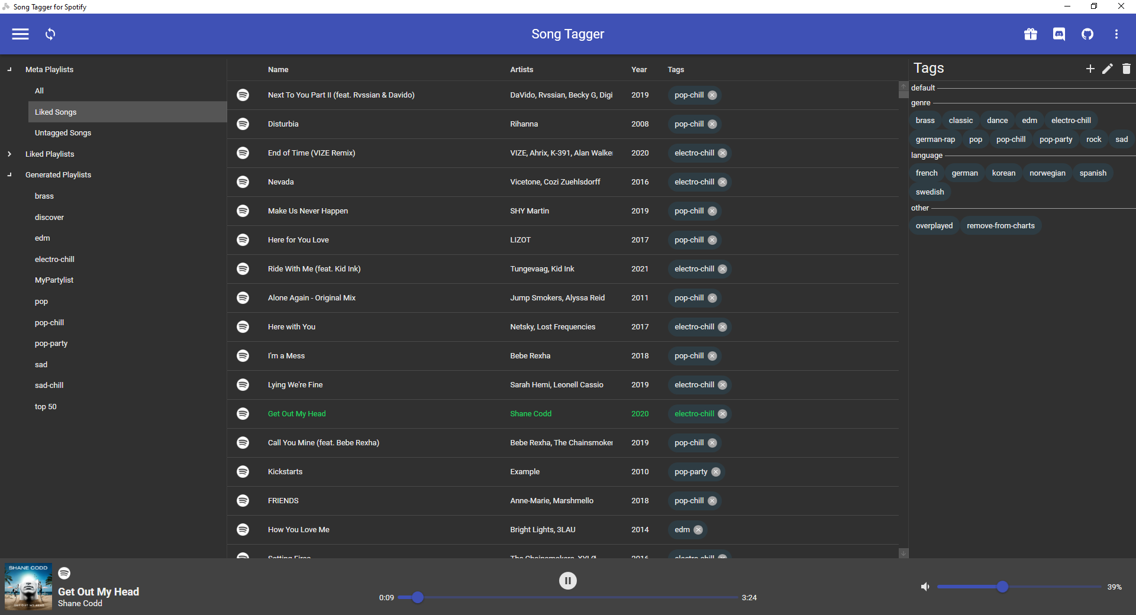Open the three-dot more options menu
Image resolution: width=1136 pixels, height=615 pixels.
(x=1116, y=34)
